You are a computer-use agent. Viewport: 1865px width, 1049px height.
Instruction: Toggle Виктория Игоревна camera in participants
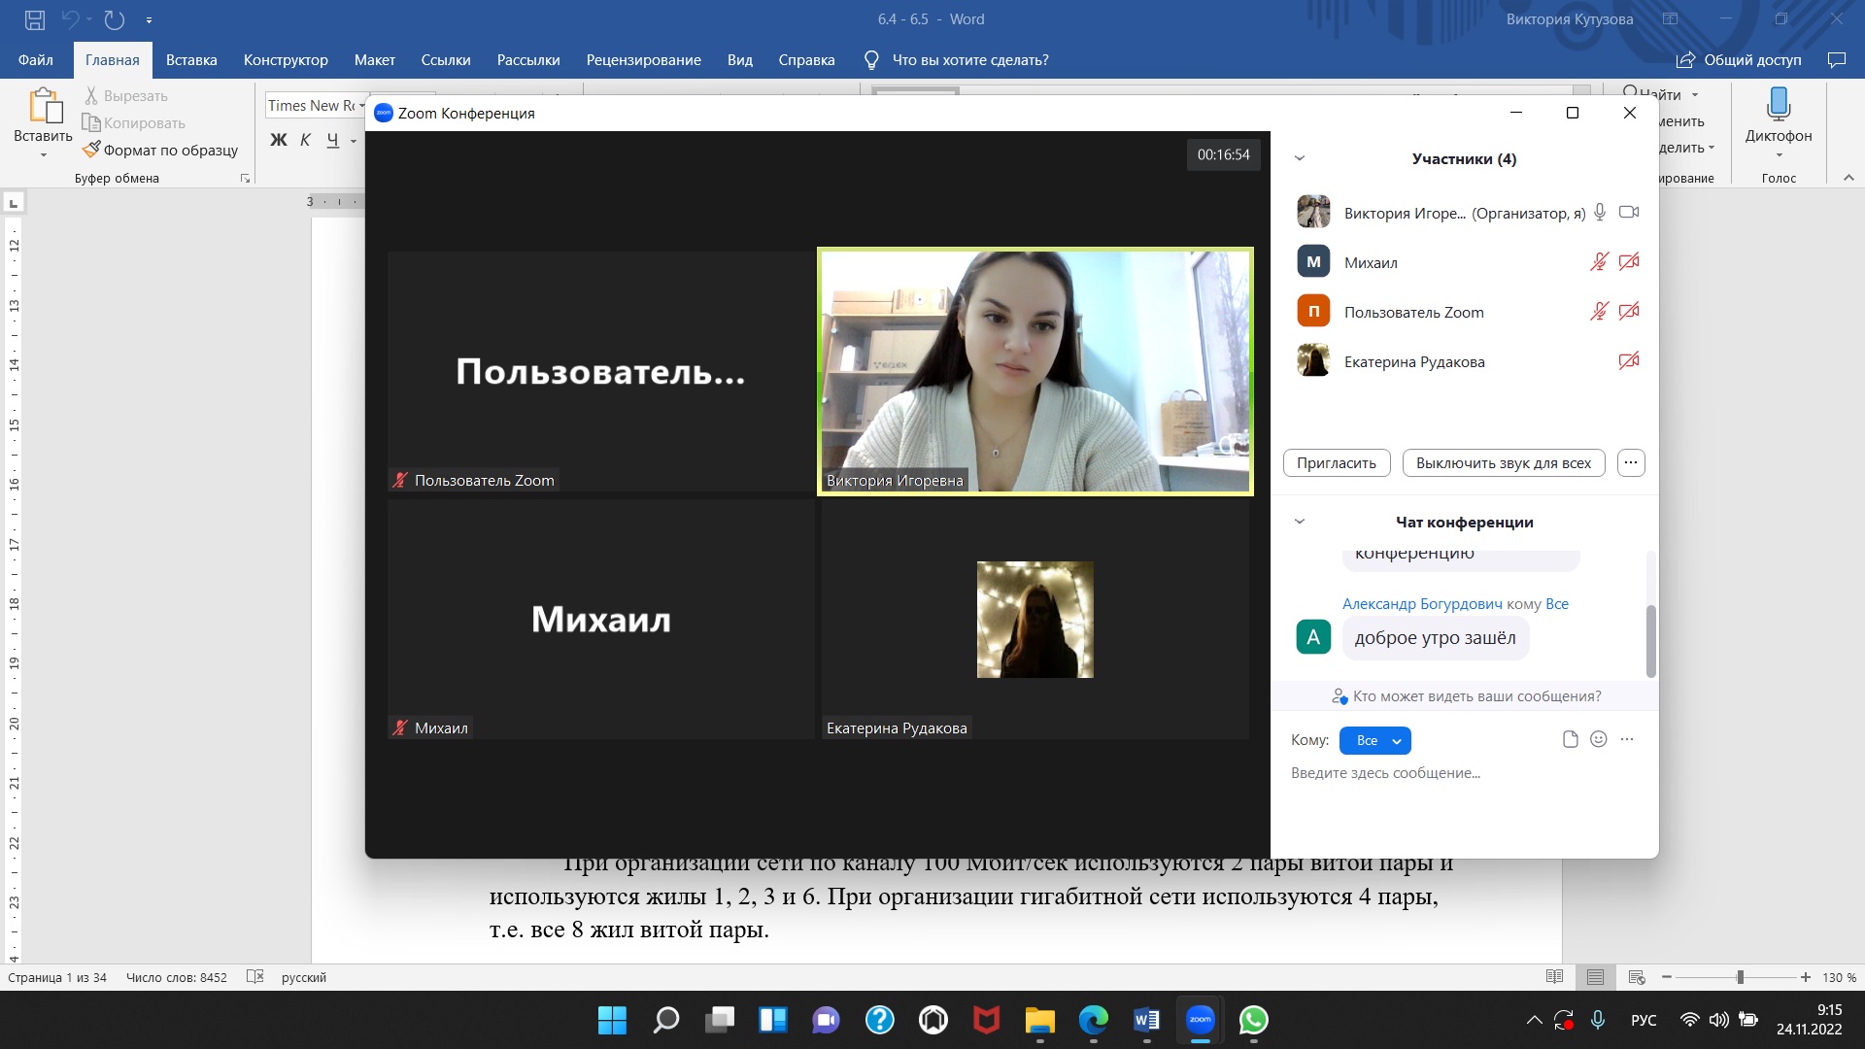1629,212
